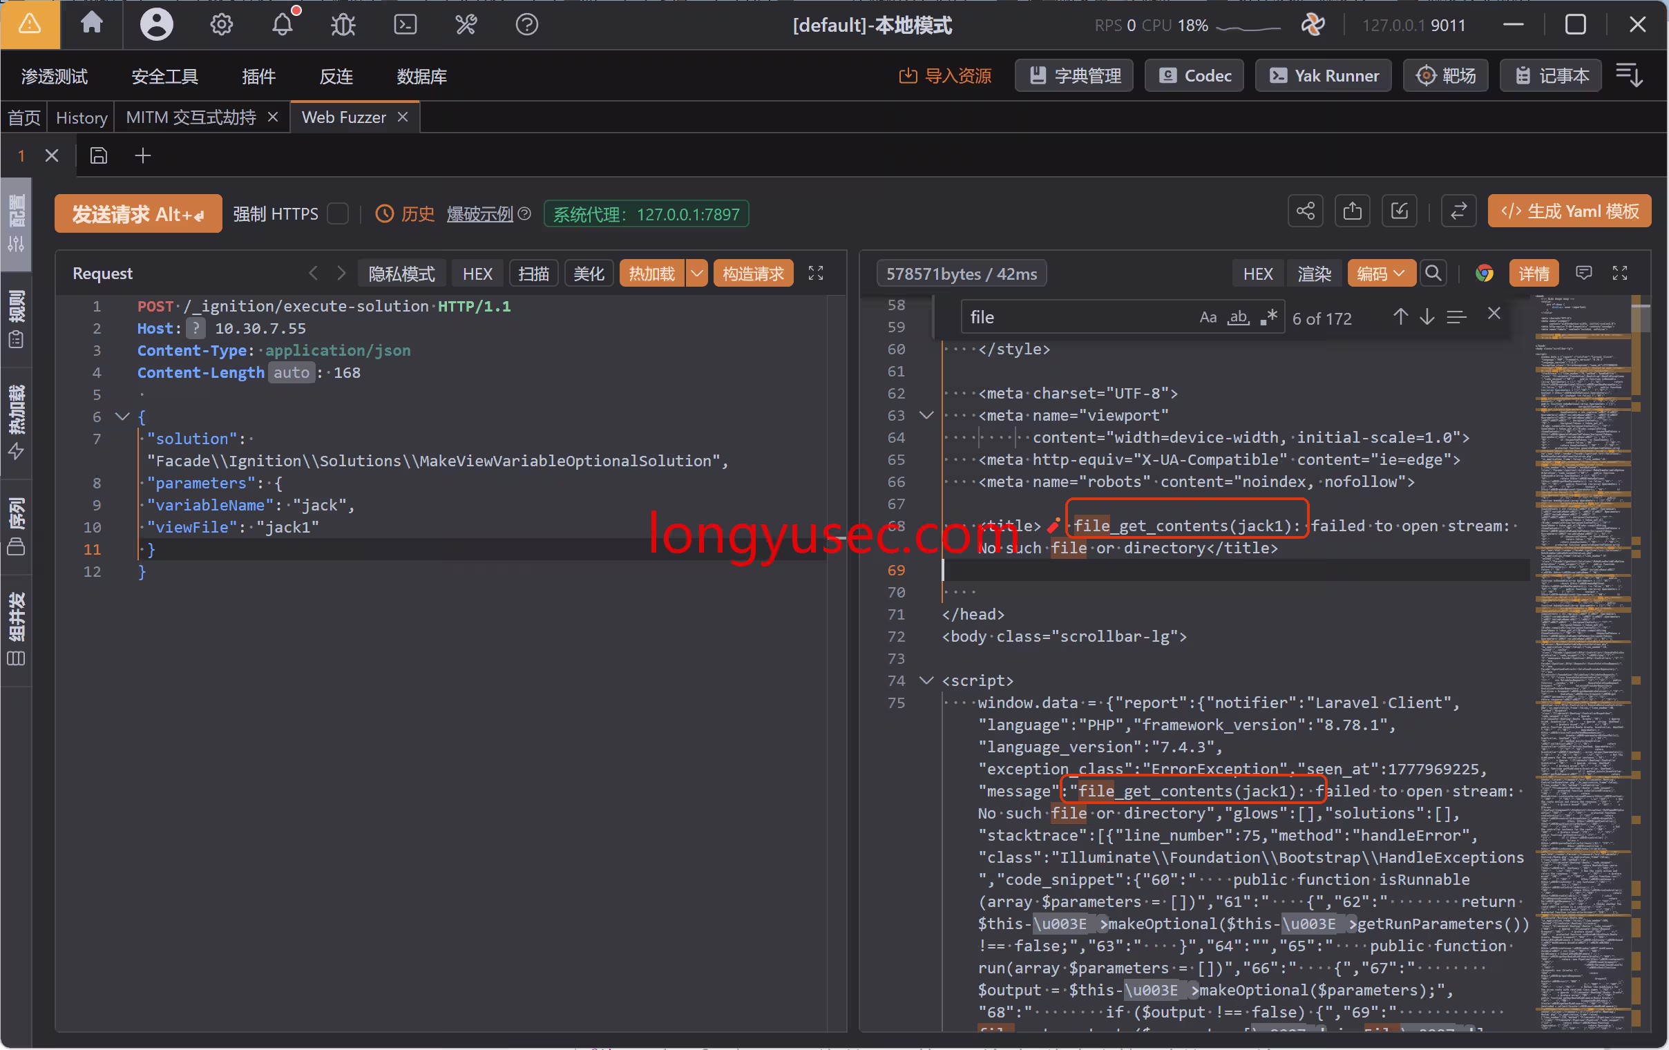Screen dimensions: 1669x1050
Task: Jump to previous match with up arrow
Action: coord(1401,318)
